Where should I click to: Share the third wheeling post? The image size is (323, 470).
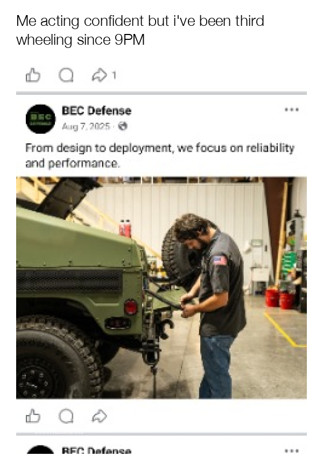coord(99,75)
